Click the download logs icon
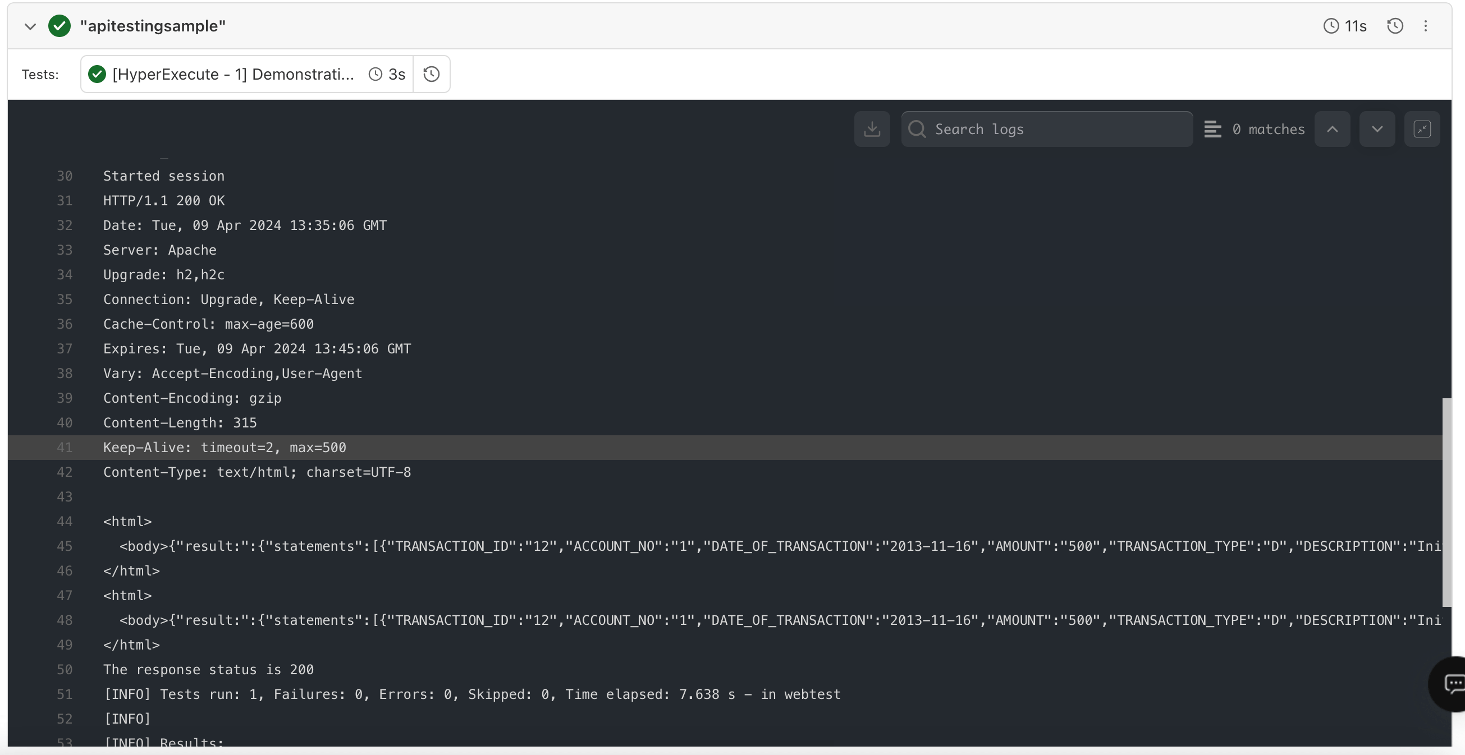This screenshot has width=1465, height=755. coord(872,128)
